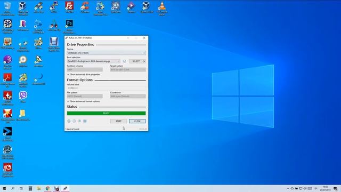Viewport: 341px width, 192px height.
Task: Open Rufus language selection globe icon
Action: [x=69, y=121]
